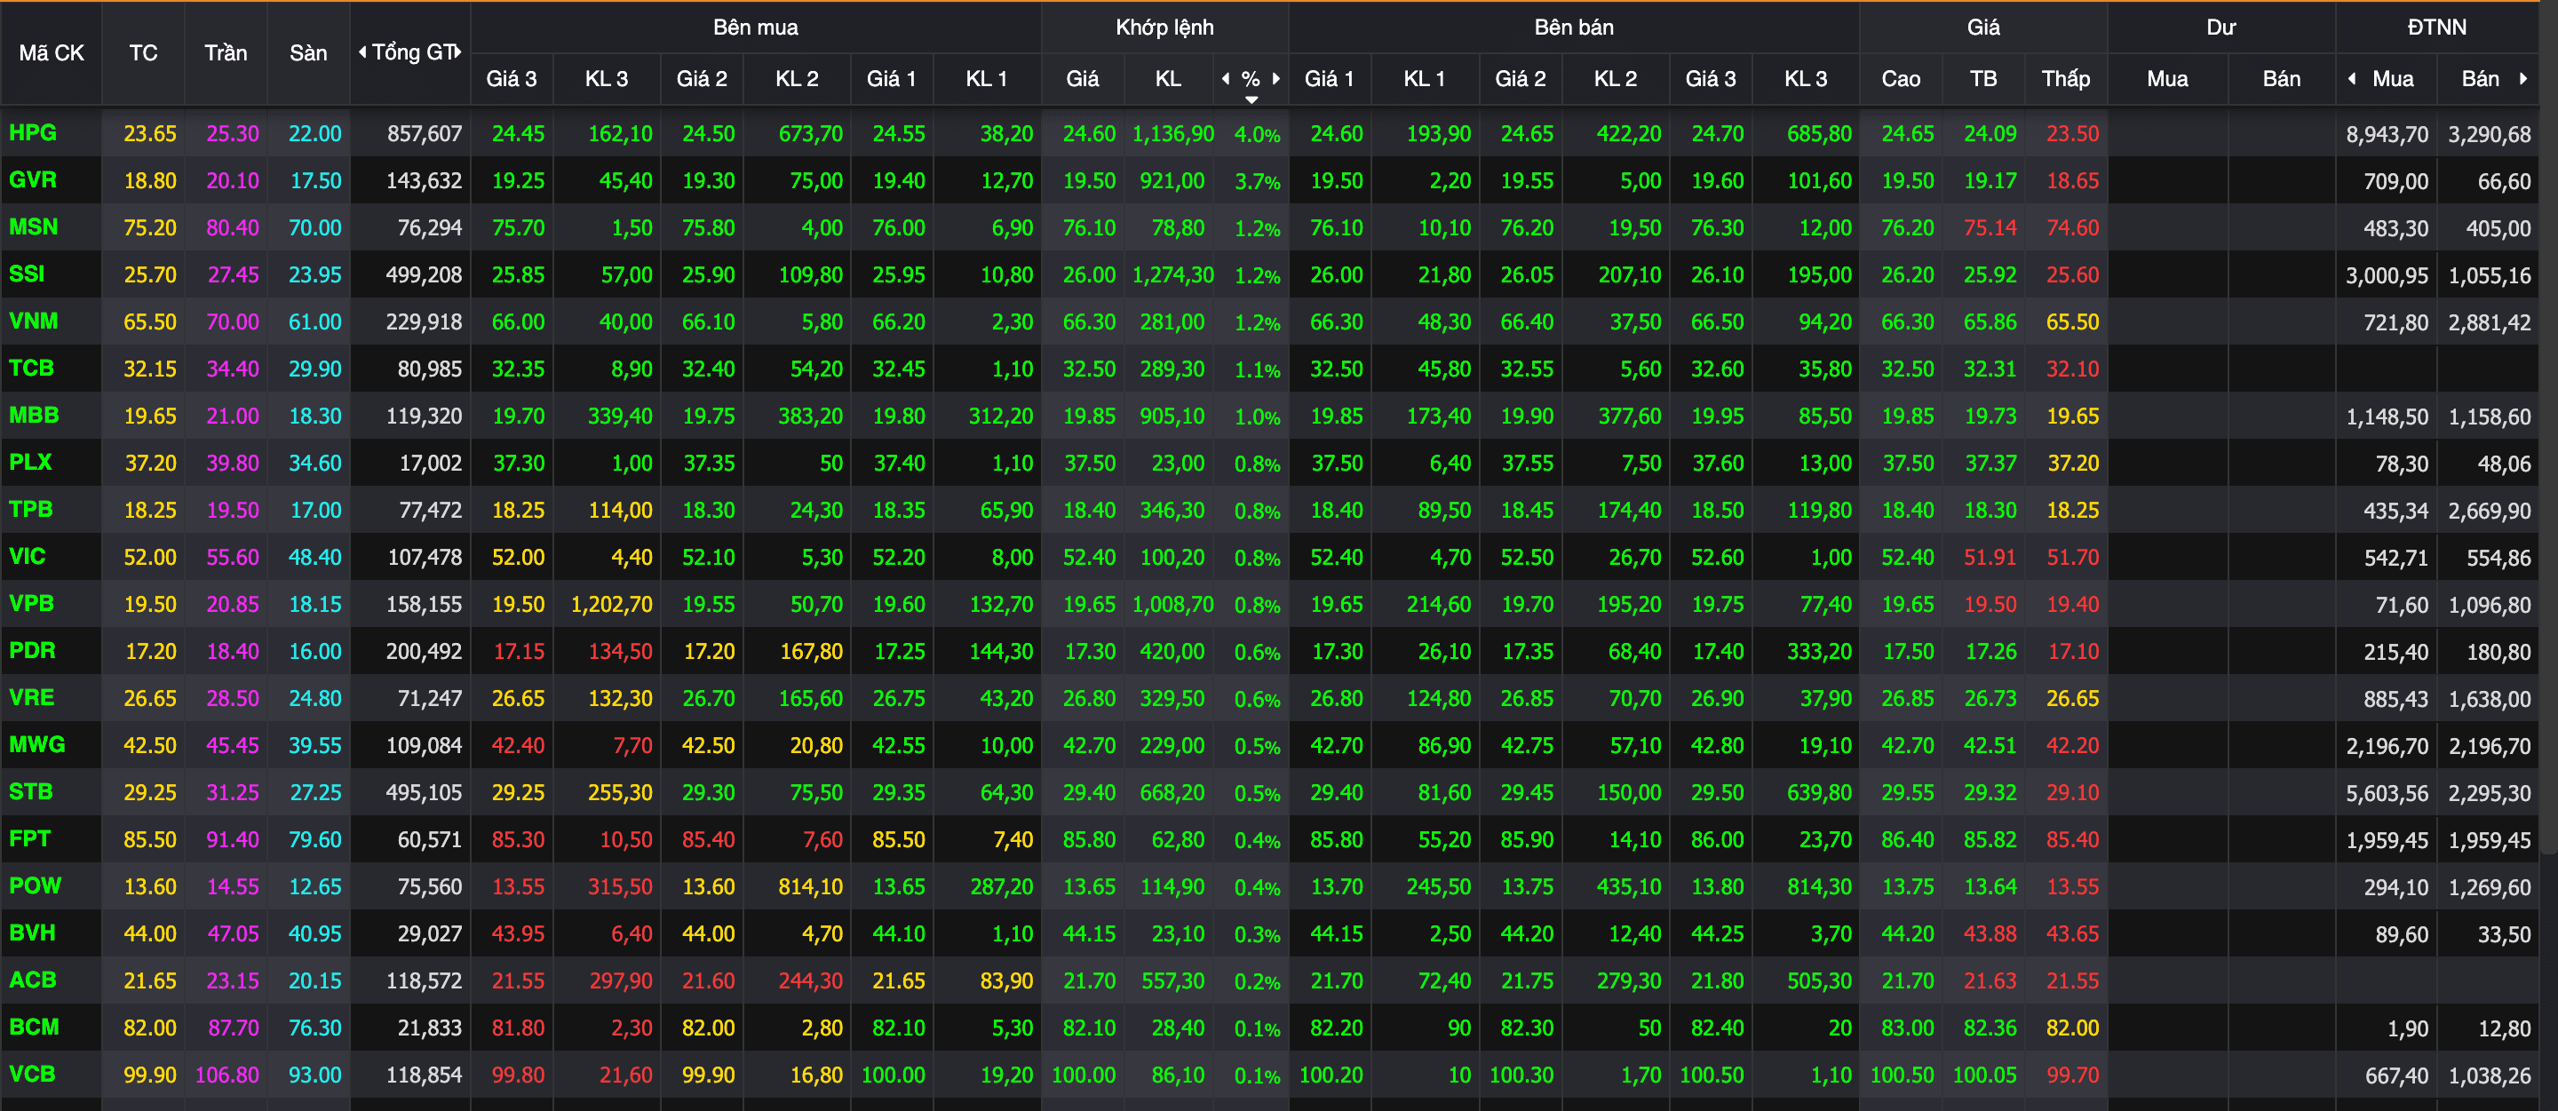Open the MSN stock symbol
This screenshot has height=1111, width=2558.
point(34,226)
